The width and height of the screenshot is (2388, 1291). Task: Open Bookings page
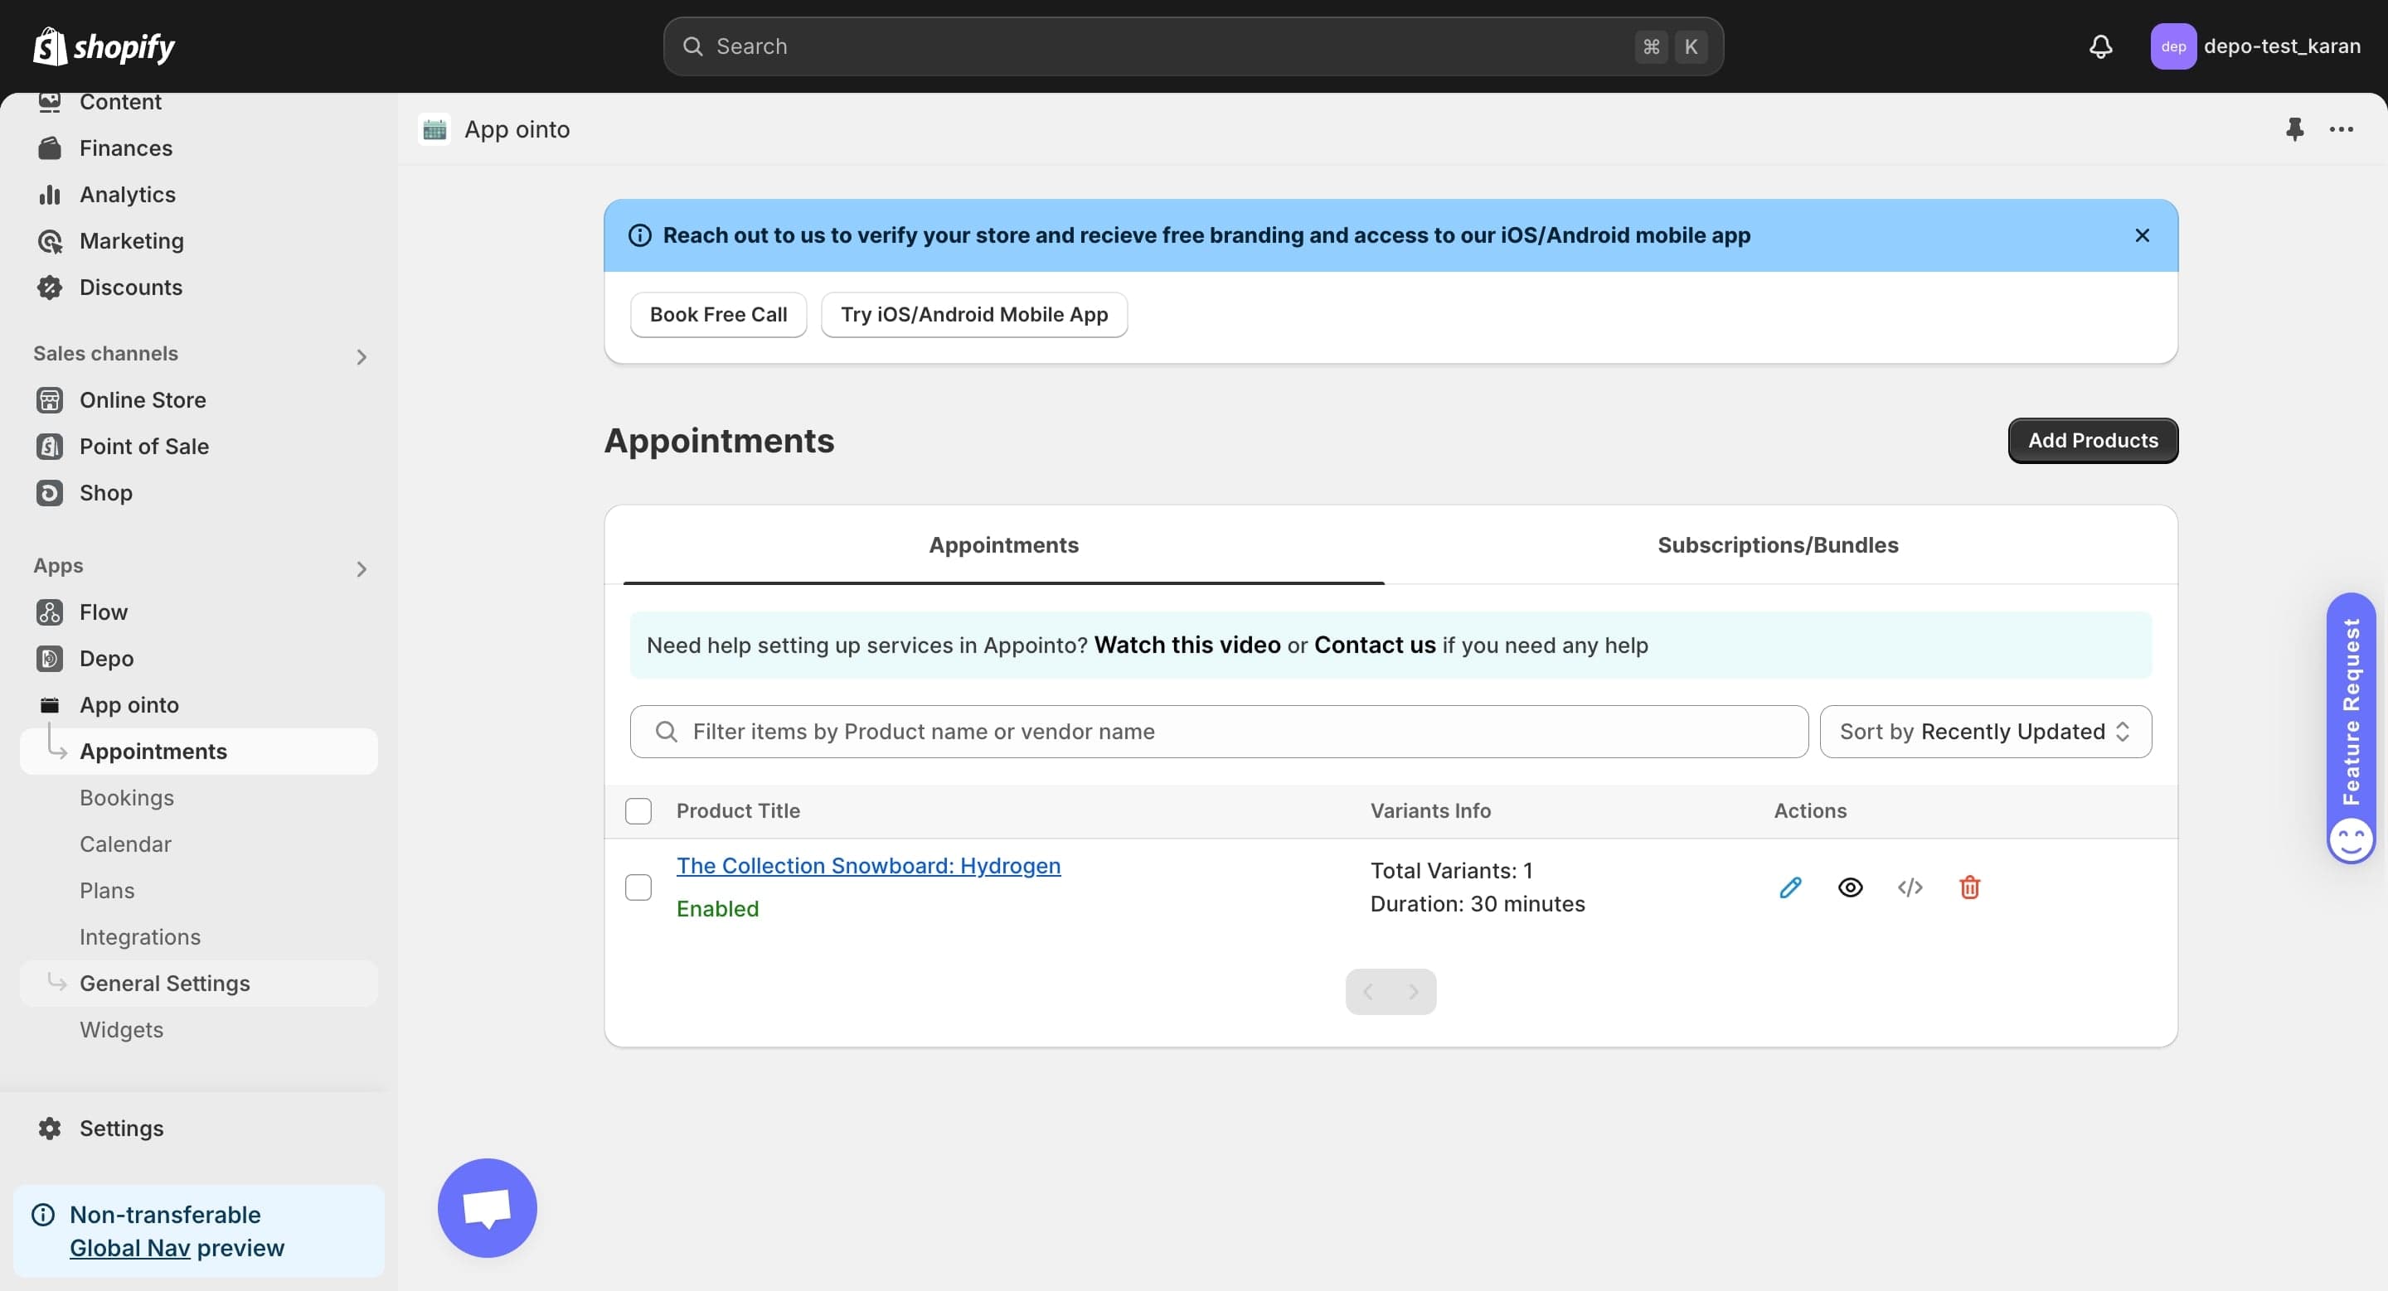click(126, 797)
